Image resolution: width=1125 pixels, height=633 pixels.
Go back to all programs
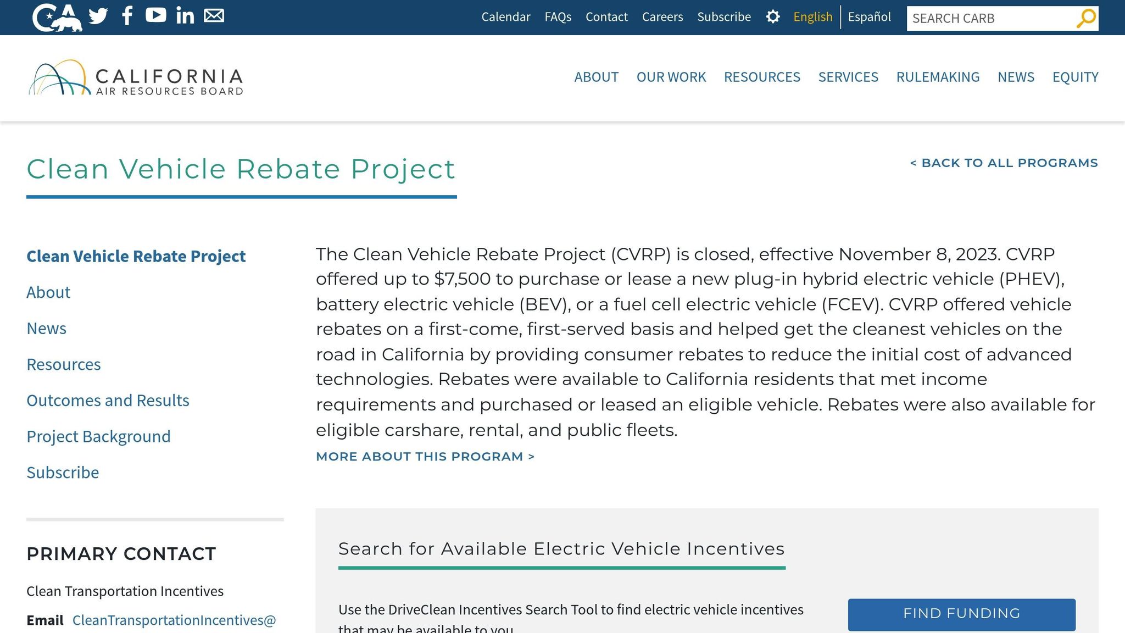1004,163
